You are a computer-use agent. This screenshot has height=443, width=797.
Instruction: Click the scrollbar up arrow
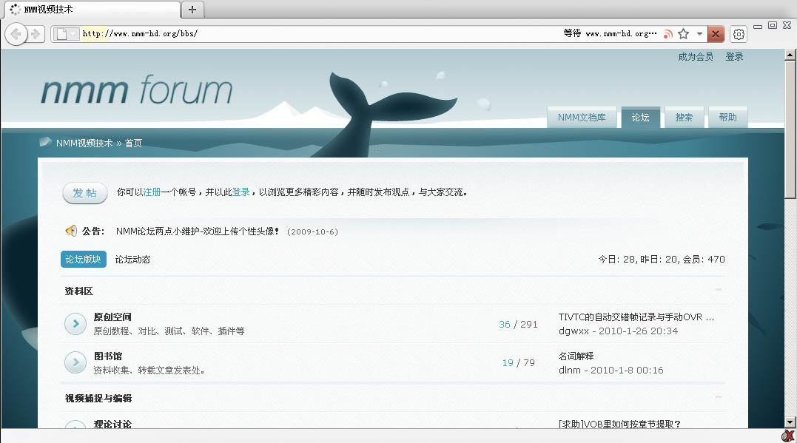tap(790, 55)
